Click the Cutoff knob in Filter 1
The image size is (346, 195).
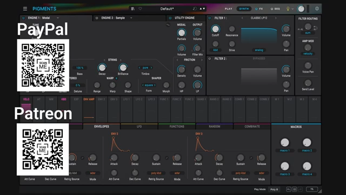(215, 29)
